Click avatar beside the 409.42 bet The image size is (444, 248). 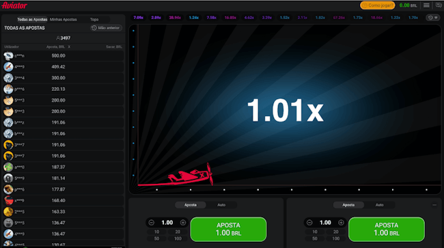pyautogui.click(x=8, y=67)
